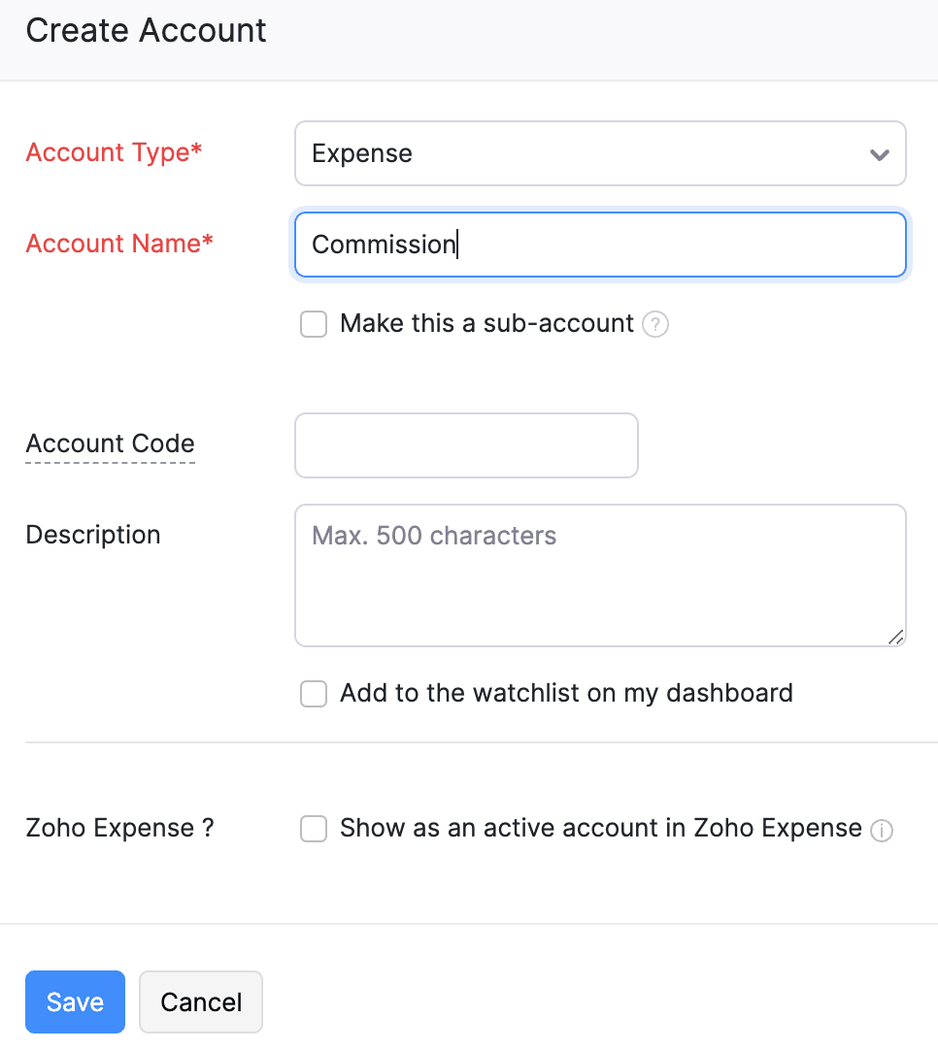Click the Description resize handle
The width and height of the screenshot is (938, 1050).
pyautogui.click(x=895, y=638)
